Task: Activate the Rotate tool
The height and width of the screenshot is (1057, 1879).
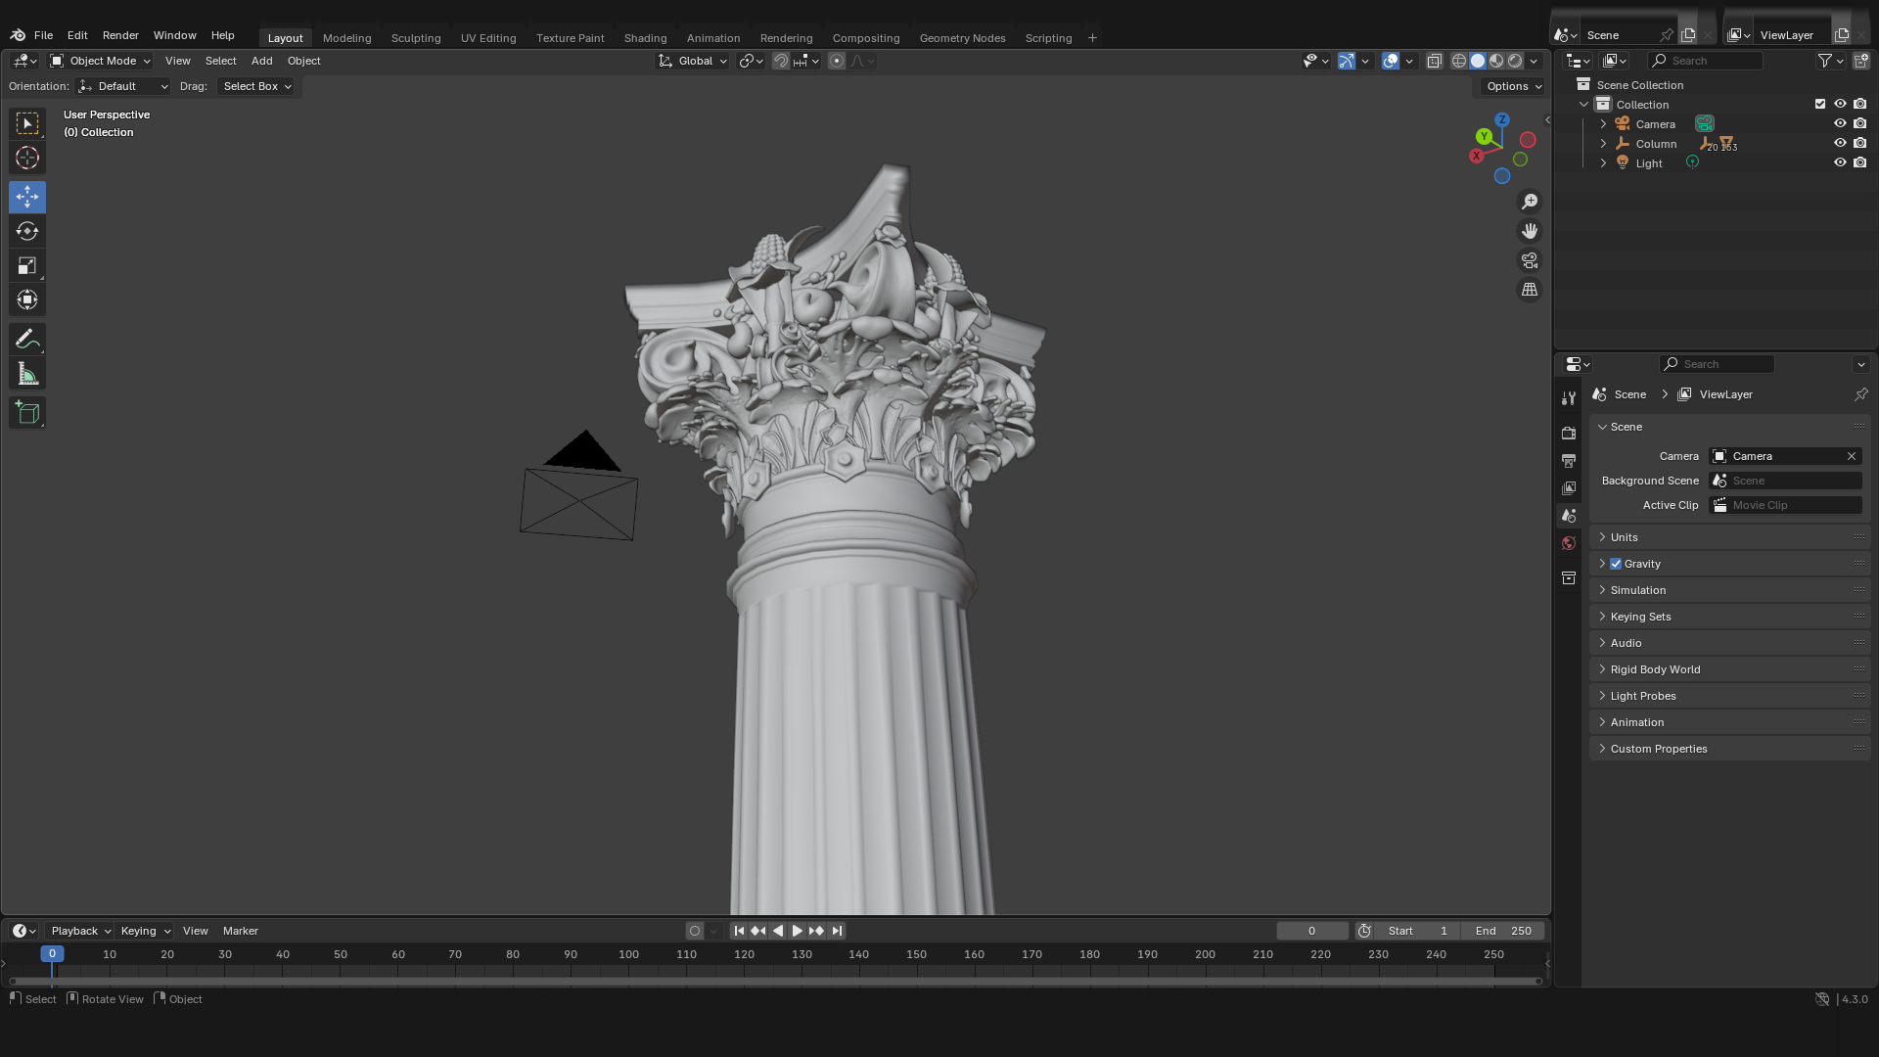Action: (27, 231)
